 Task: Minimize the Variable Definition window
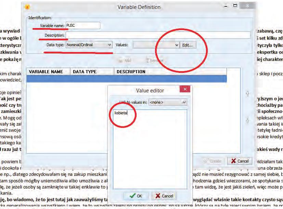(x=226, y=6)
